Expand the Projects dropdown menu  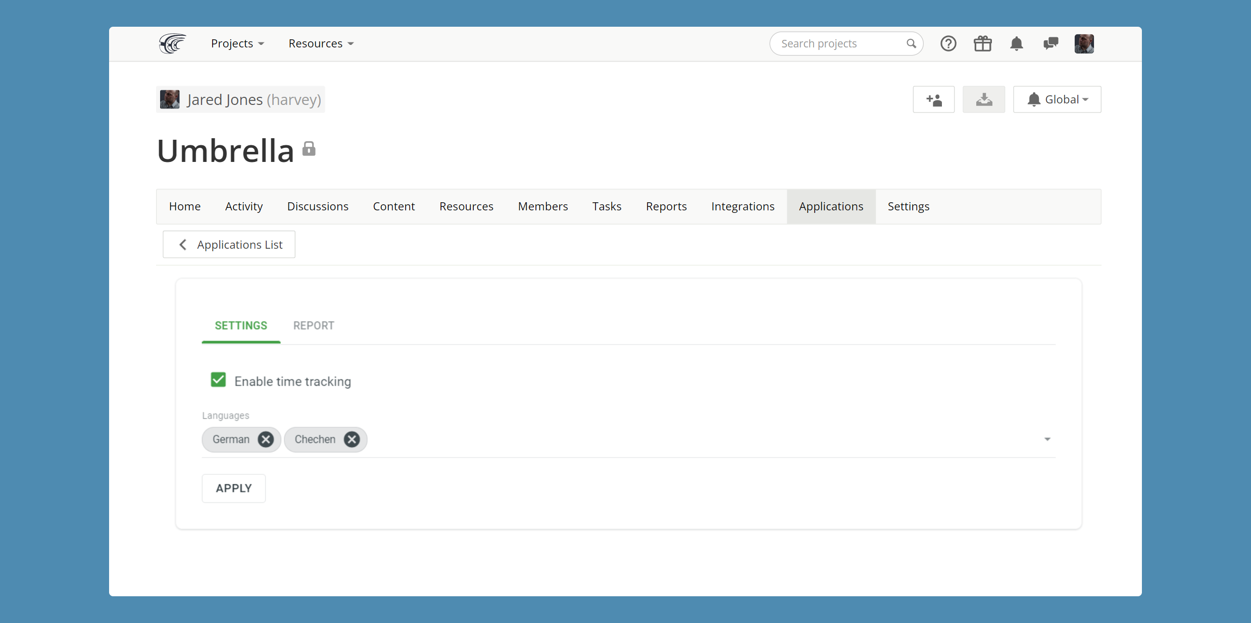[237, 43]
